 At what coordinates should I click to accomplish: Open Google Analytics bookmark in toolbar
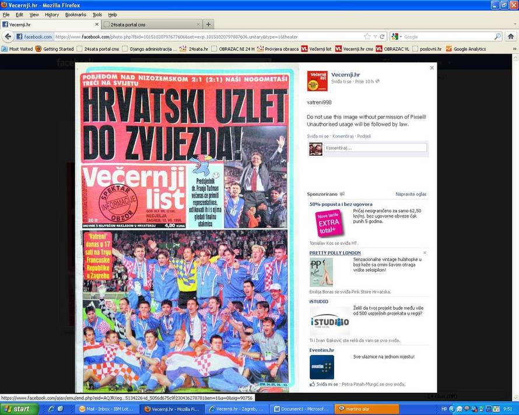(469, 49)
